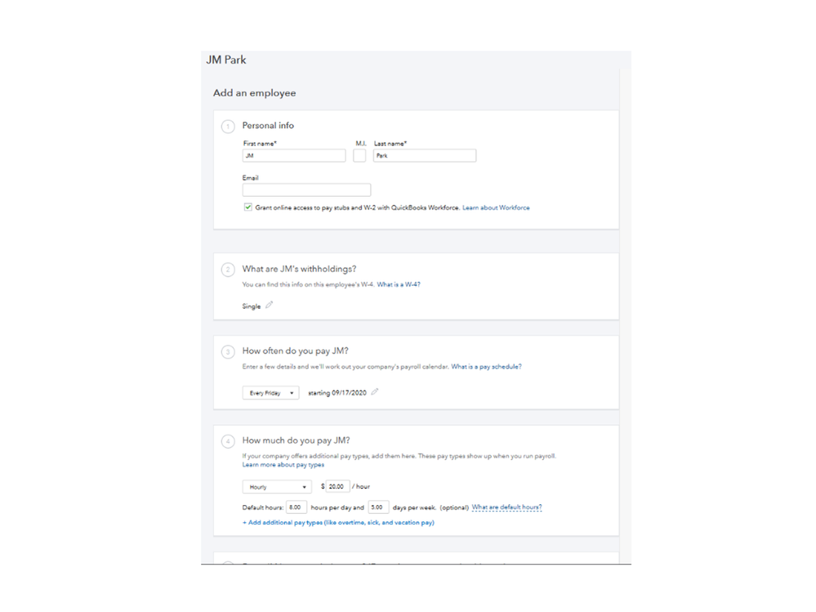816x612 pixels.
Task: Click the step 2 withholdings number circle
Action: (x=228, y=270)
